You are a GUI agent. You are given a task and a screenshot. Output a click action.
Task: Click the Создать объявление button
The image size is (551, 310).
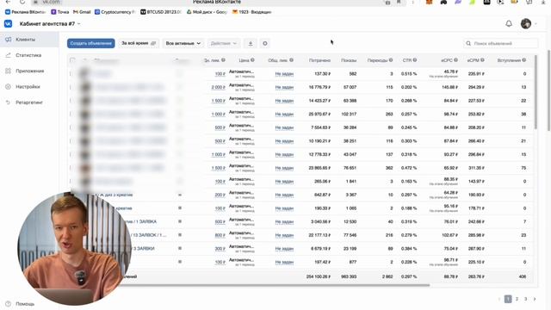(91, 43)
